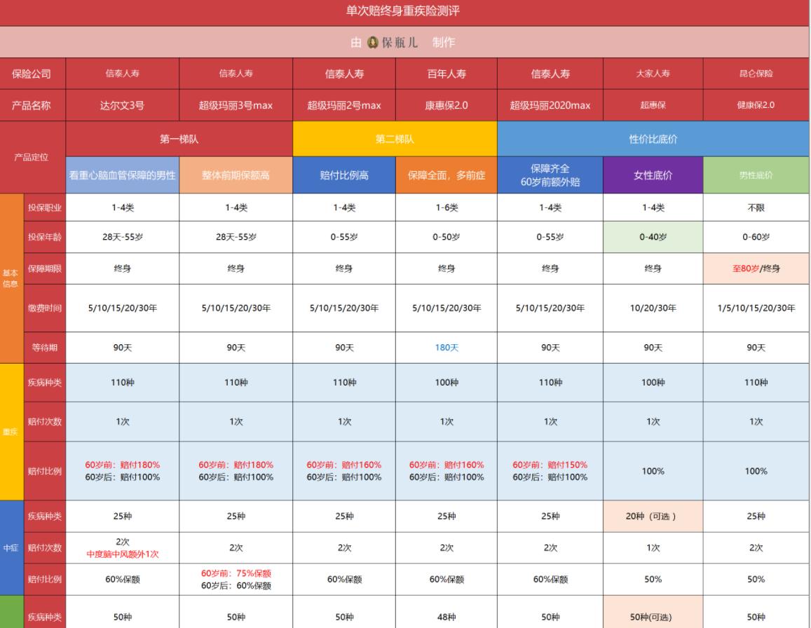Click the blue 180天 waiting period link
Screen dimensions: 811x628
tap(448, 347)
